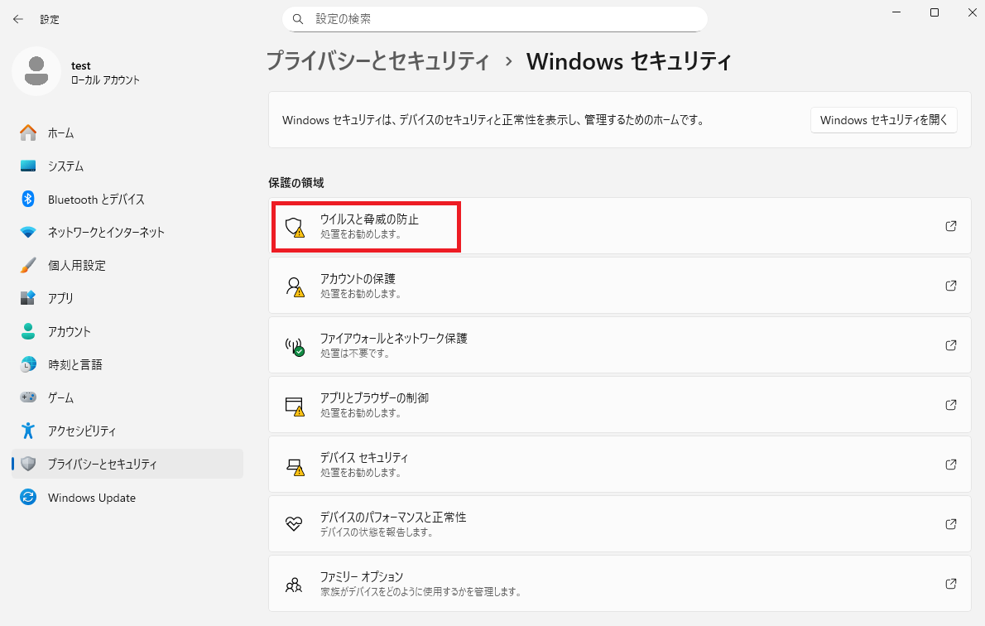Open external link icon for ウイルスと脅威の防止

tap(951, 225)
